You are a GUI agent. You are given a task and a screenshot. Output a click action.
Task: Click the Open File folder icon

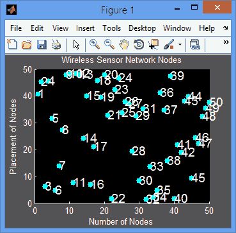[26, 45]
